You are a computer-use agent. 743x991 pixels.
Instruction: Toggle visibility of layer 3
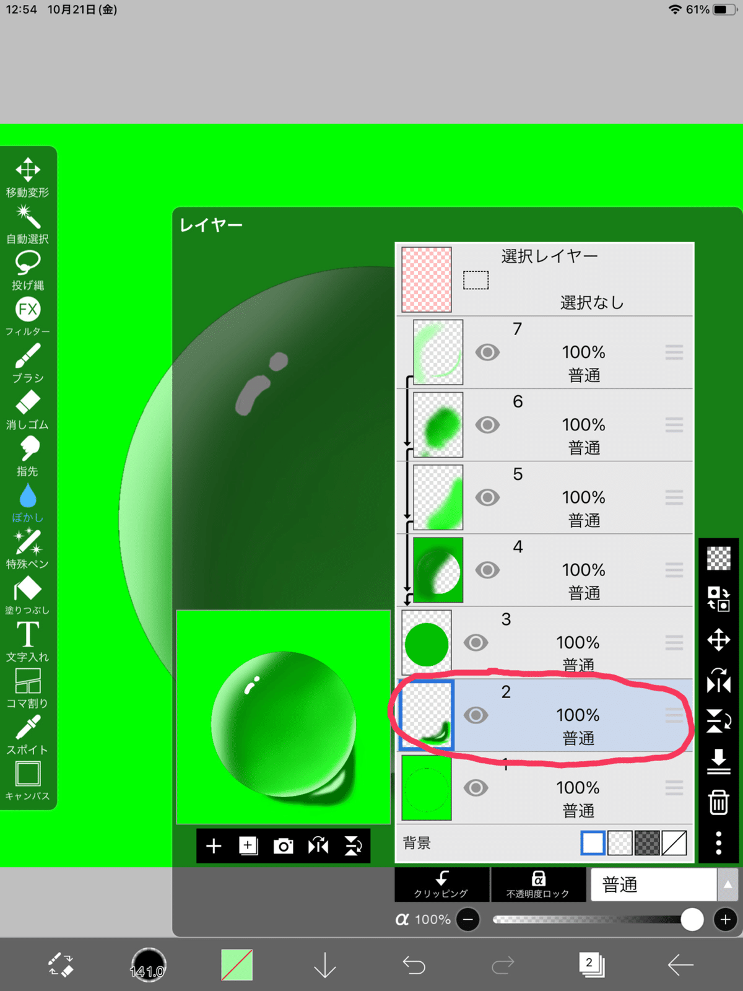click(476, 642)
